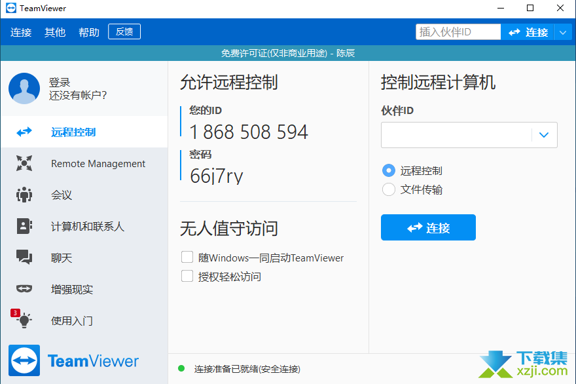Open the 聊天 sidebar tab
This screenshot has width=576, height=384.
[84, 258]
